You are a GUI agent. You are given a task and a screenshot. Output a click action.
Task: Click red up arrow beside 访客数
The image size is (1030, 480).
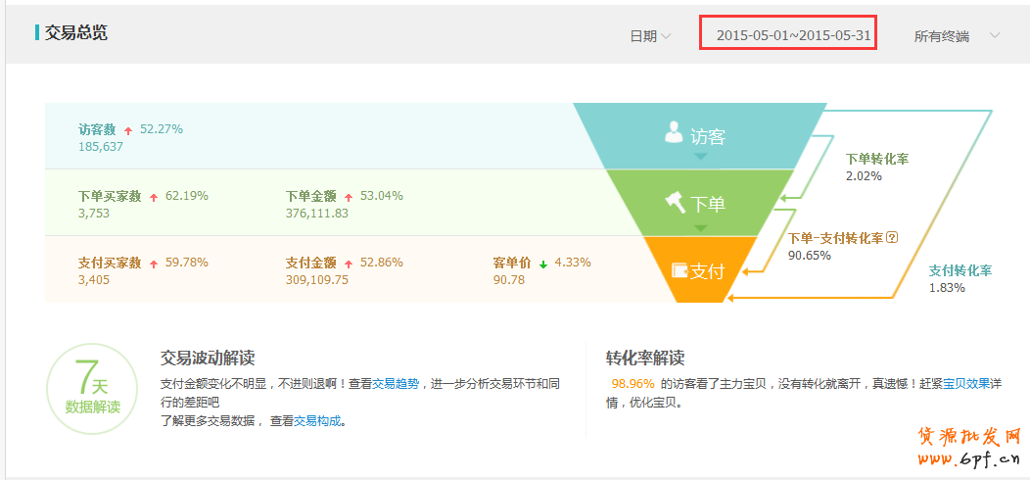click(x=127, y=130)
